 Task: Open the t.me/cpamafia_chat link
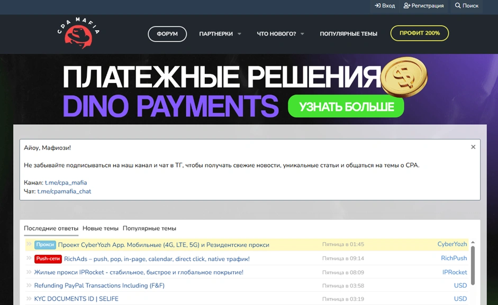64,191
